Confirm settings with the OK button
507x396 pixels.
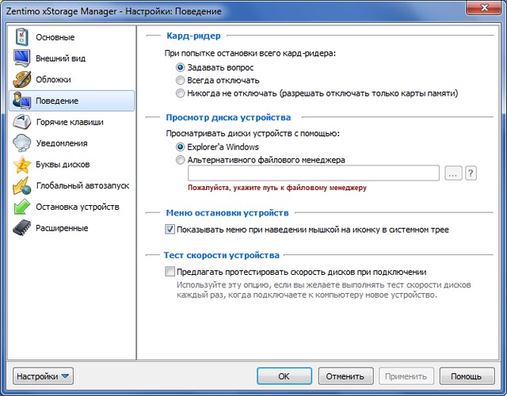pos(284,376)
